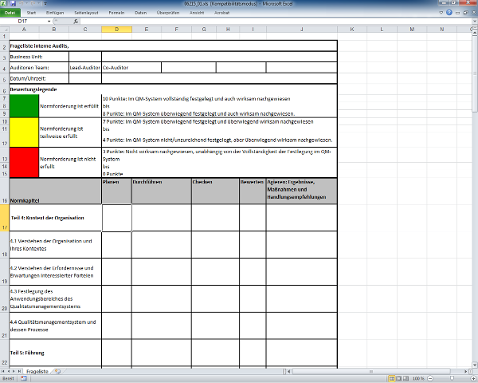The width and height of the screenshot is (478, 383).
Task: Open the Excel Help question mark icon
Action: pyautogui.click(x=449, y=14)
